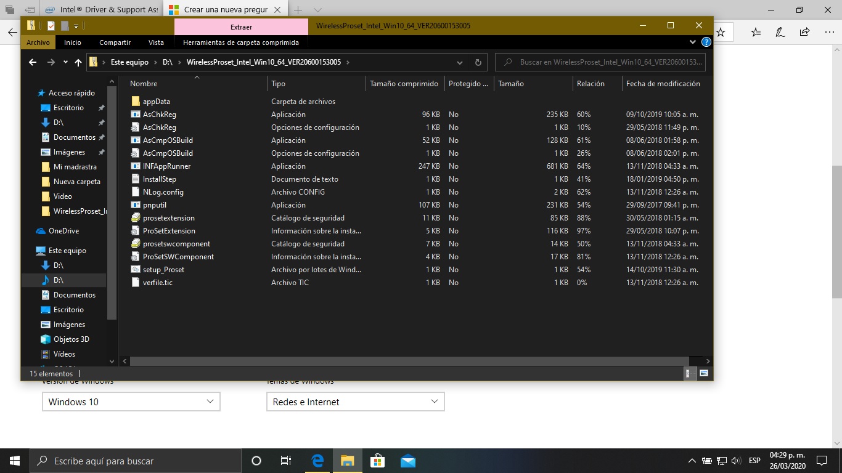Open the blue Help icon
The image size is (842, 473).
[x=706, y=42]
